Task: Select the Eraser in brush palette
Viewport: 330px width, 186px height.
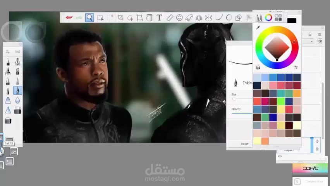Action: pyautogui.click(x=17, y=110)
